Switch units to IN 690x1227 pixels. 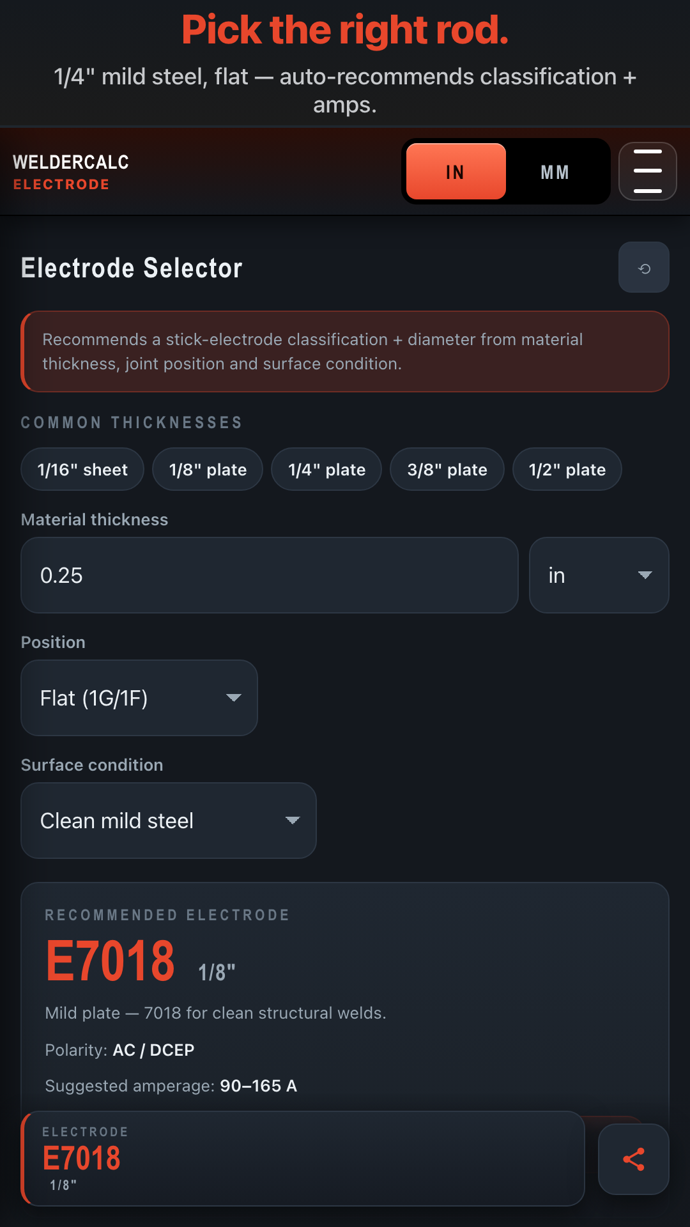pyautogui.click(x=456, y=171)
